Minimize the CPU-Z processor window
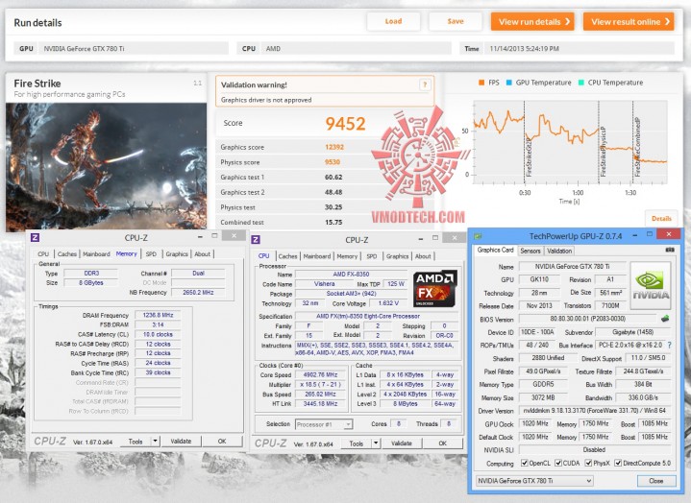The image size is (691, 503). pos(421,239)
